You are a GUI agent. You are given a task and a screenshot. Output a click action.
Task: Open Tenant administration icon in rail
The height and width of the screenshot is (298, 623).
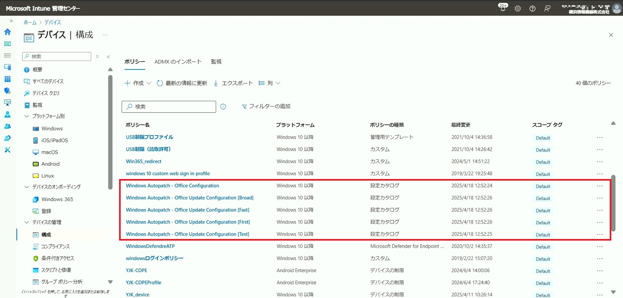click(7, 138)
